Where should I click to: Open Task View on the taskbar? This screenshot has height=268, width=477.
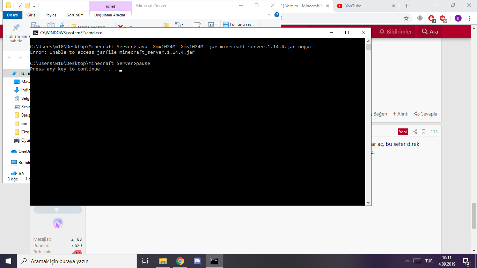(x=145, y=261)
